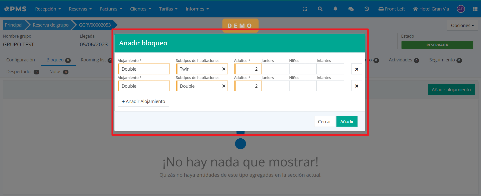This screenshot has width=481, height=196.
Task: Open the chat messages icon
Action: [351, 9]
